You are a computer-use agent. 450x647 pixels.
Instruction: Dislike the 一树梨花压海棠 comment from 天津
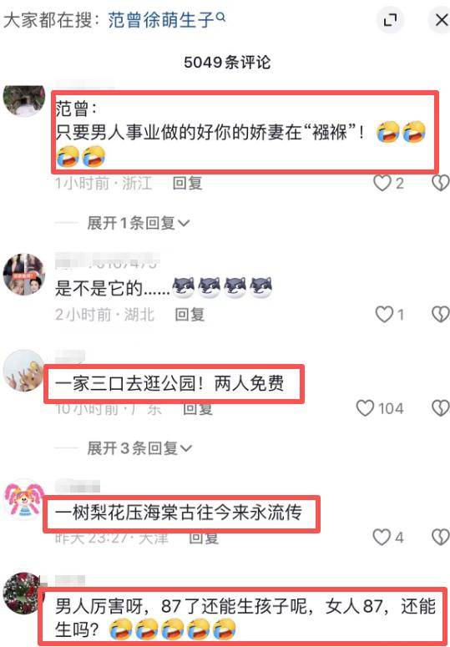(440, 537)
